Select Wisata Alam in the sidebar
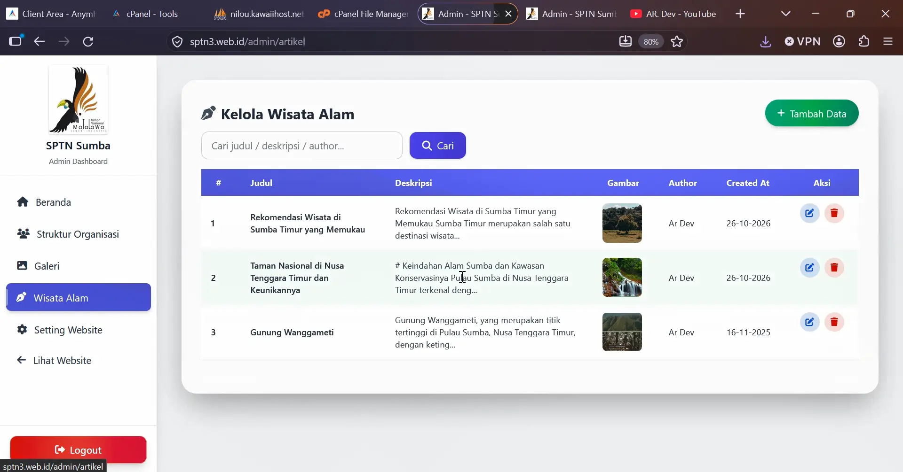 (79, 297)
